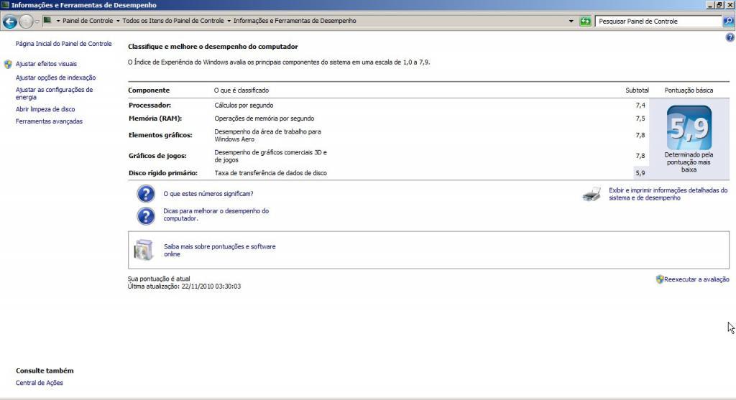Click the green refresh button
The image size is (736, 400).
tap(585, 21)
